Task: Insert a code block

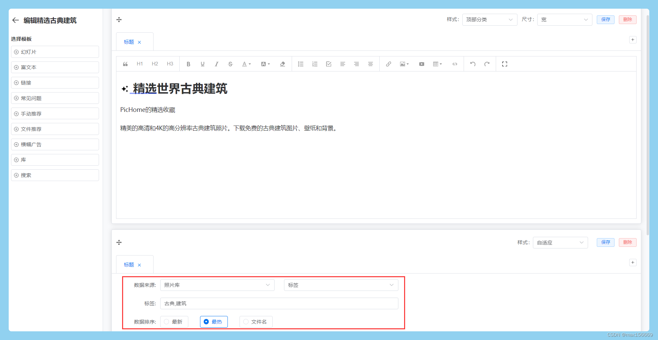Action: [455, 64]
